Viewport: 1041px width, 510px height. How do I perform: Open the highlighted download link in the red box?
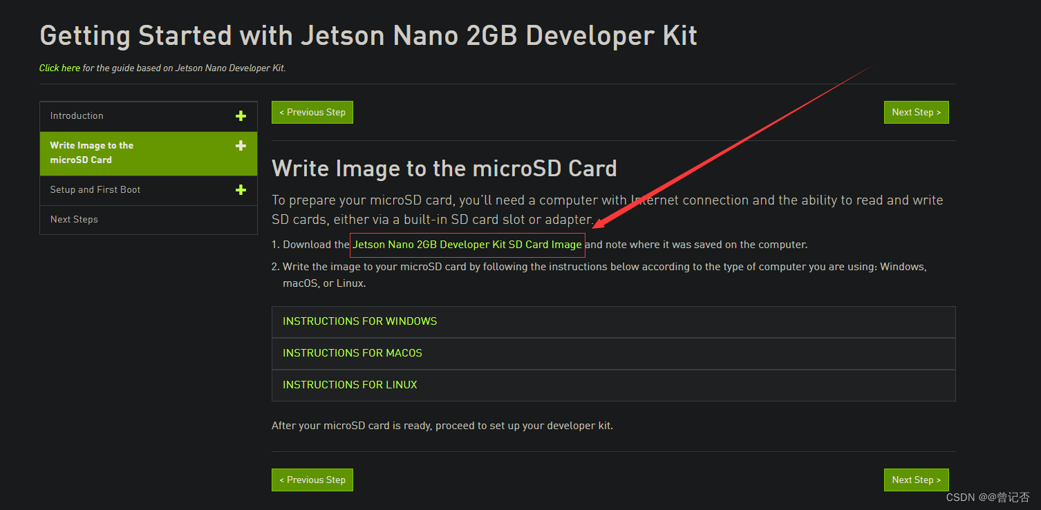pos(467,245)
